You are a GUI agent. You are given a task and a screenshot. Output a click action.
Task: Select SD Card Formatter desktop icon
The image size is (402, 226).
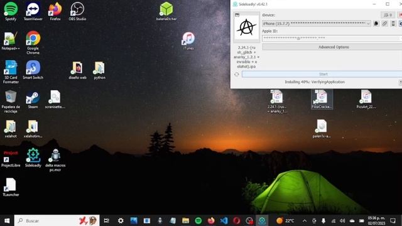pyautogui.click(x=11, y=72)
